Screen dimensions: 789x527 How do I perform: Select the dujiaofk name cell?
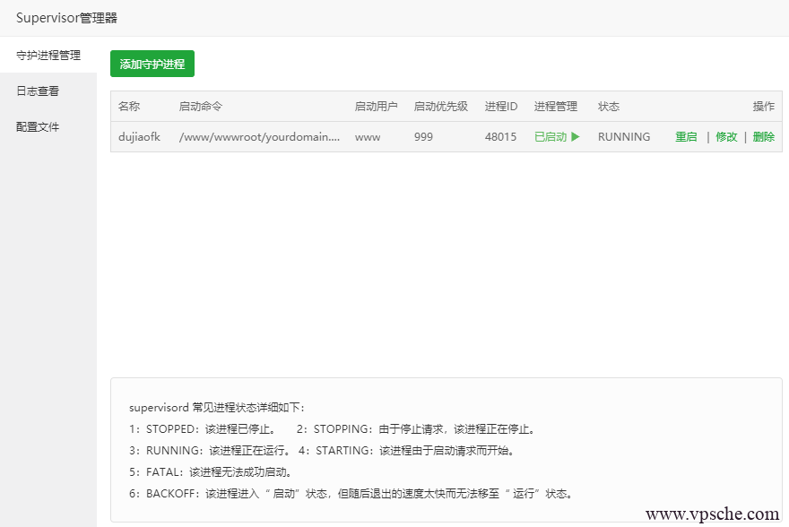pos(139,137)
